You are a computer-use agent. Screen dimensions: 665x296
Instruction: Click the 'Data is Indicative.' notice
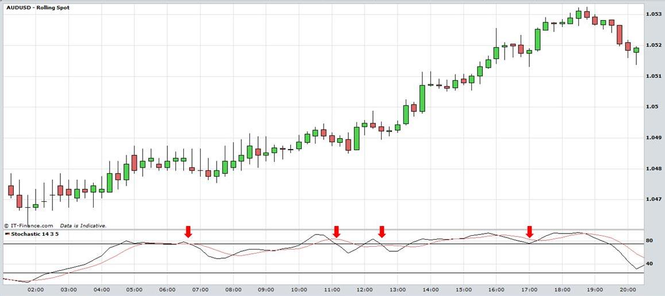coord(83,225)
